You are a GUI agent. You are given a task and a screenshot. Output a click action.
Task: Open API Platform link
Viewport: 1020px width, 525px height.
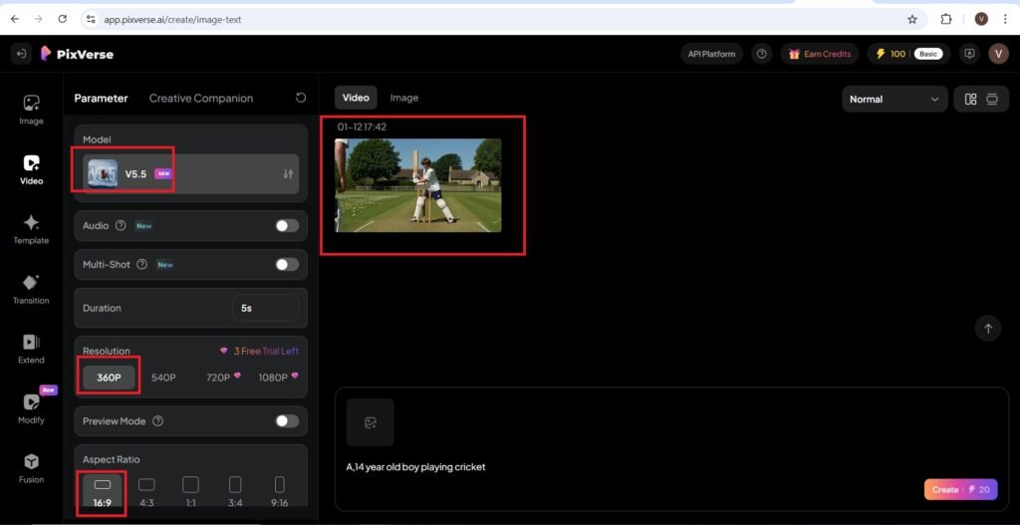711,54
